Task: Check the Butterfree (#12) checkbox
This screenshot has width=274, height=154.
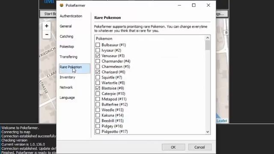Action: click(98, 104)
